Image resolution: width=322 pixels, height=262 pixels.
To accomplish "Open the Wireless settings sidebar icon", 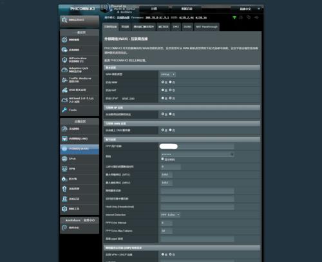I will [x=64, y=128].
